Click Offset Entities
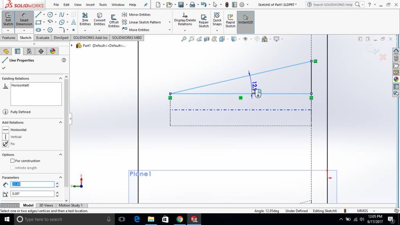Viewport: 400px width, 225px height. [x=114, y=20]
